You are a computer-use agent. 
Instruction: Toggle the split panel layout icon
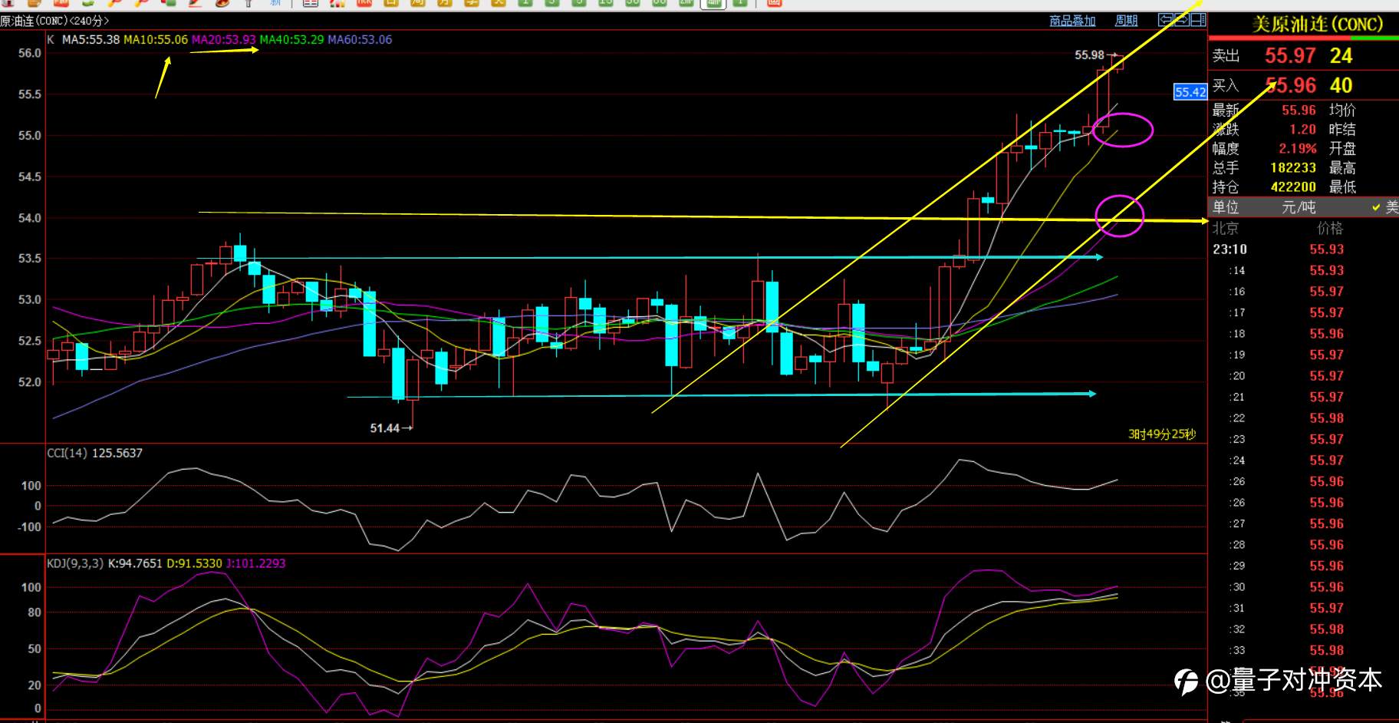pyautogui.click(x=1198, y=20)
